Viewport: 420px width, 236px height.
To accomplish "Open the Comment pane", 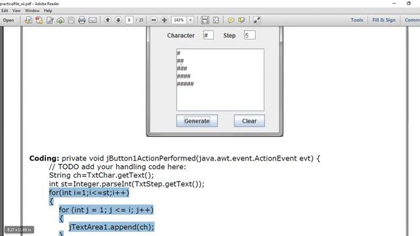I will tap(411, 20).
